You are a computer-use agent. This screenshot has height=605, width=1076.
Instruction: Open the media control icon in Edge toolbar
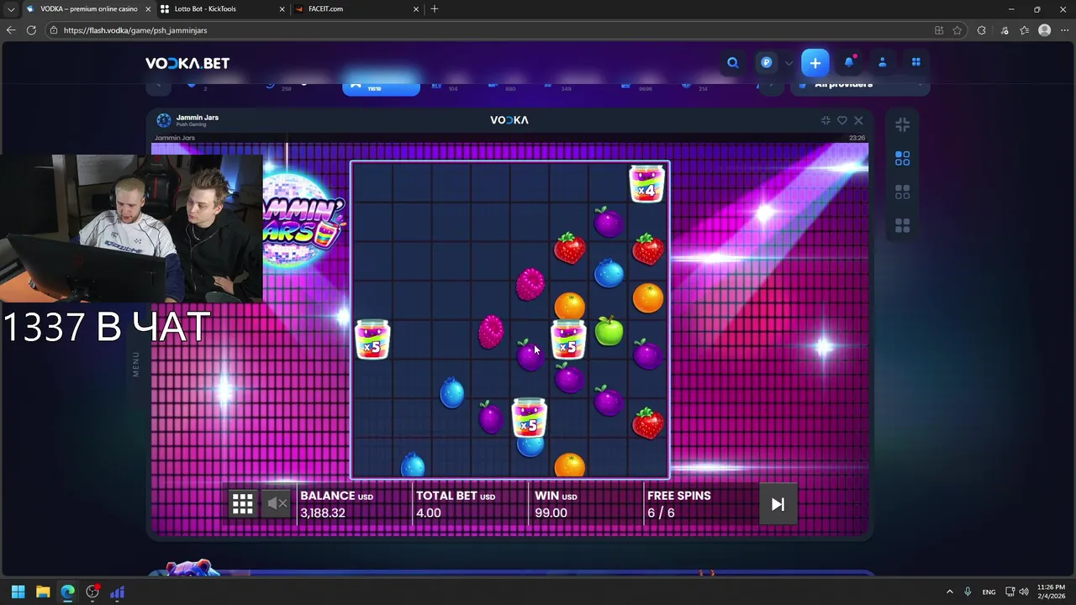[x=1005, y=30]
